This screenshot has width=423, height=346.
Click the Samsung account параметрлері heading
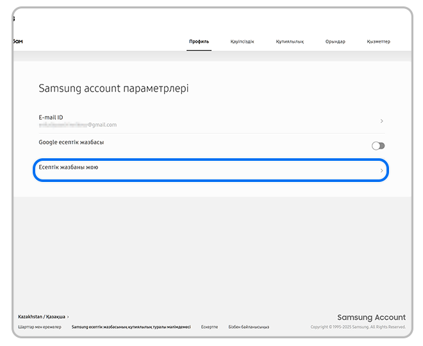pos(113,88)
